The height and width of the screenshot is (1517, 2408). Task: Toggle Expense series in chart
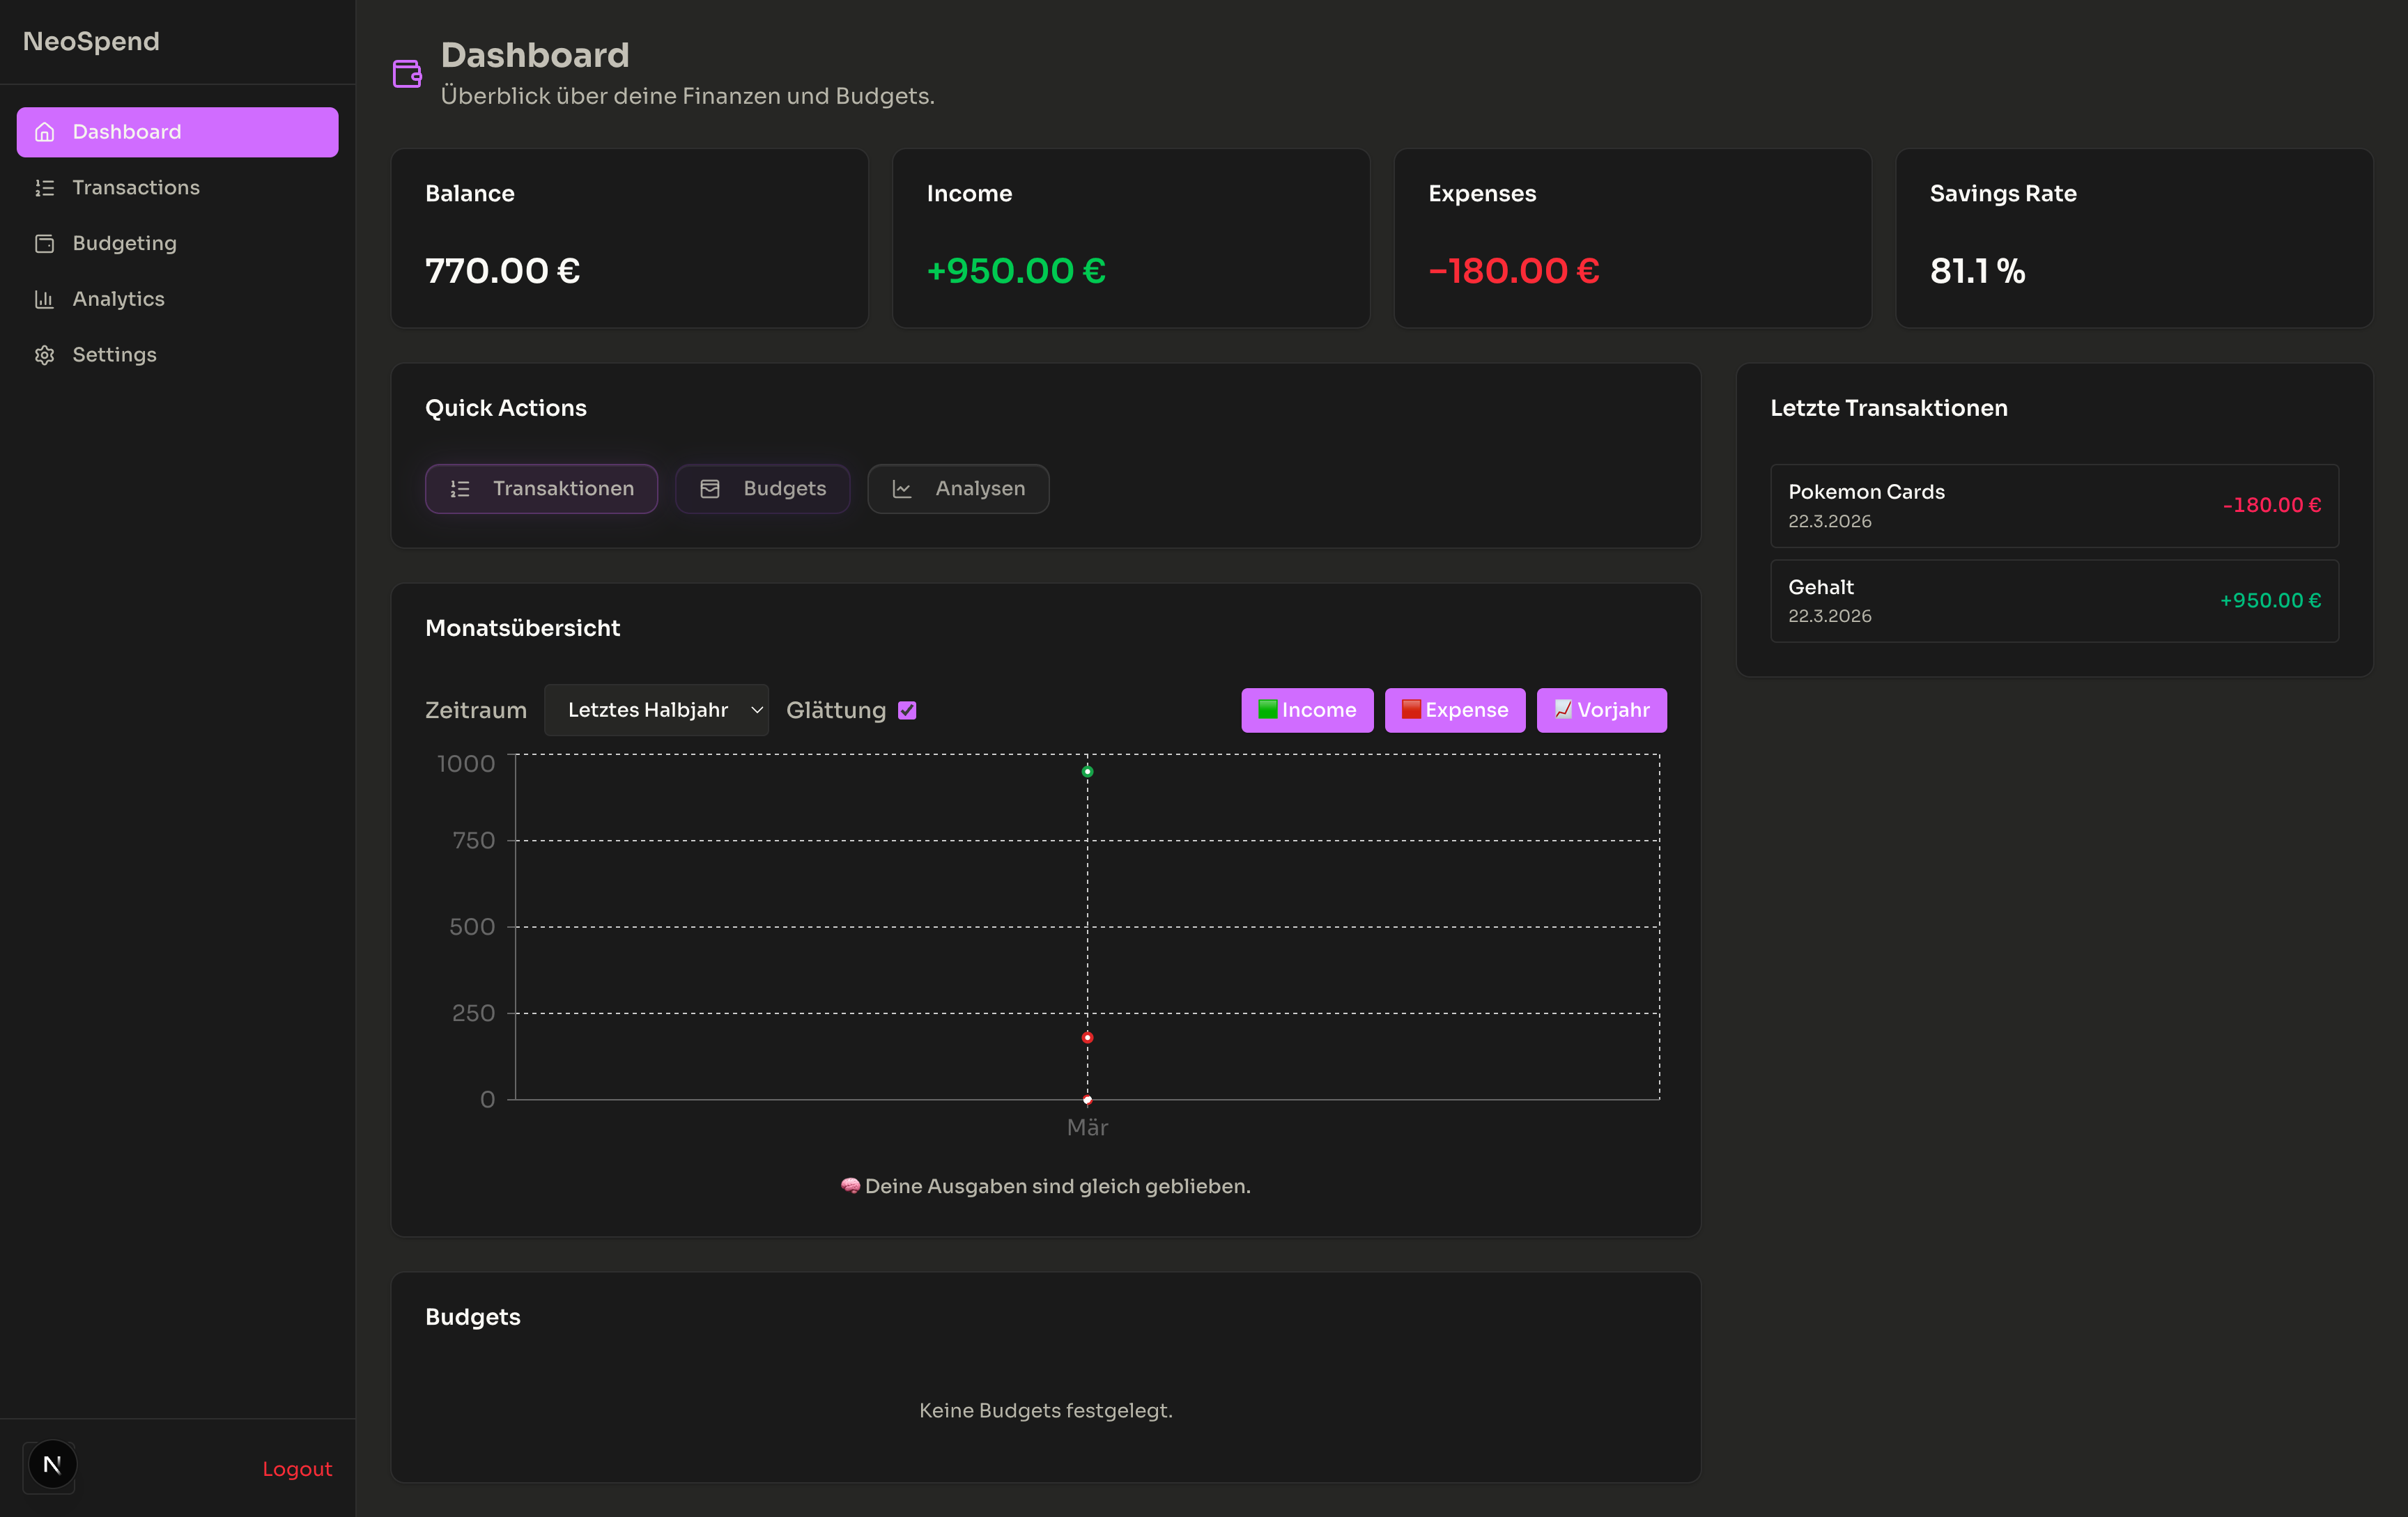tap(1455, 710)
